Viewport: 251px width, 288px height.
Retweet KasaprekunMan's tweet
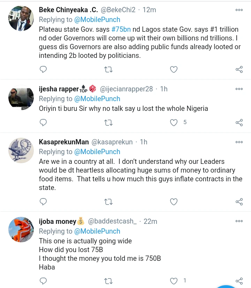click(x=108, y=202)
